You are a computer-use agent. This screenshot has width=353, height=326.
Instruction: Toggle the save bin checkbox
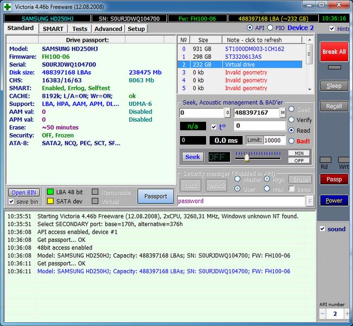point(11,202)
